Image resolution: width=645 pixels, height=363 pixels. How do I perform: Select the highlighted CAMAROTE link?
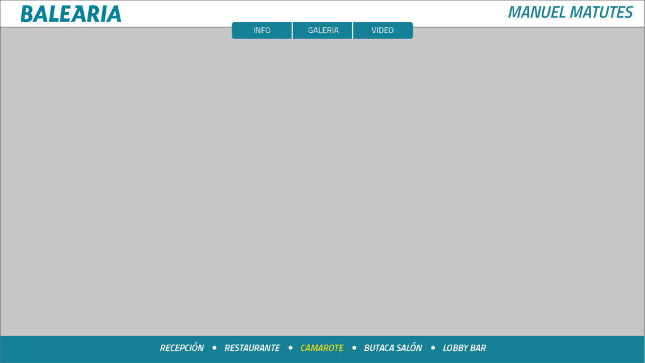(322, 348)
